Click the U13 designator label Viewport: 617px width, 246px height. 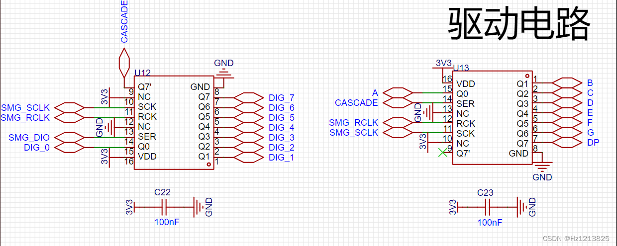tap(461, 68)
